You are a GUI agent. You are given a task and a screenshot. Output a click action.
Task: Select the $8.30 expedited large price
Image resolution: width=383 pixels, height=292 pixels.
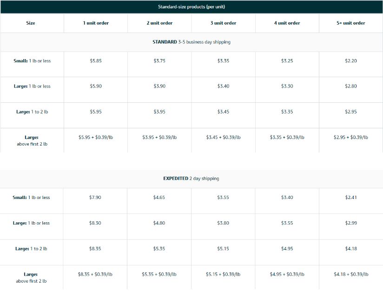tap(95, 223)
